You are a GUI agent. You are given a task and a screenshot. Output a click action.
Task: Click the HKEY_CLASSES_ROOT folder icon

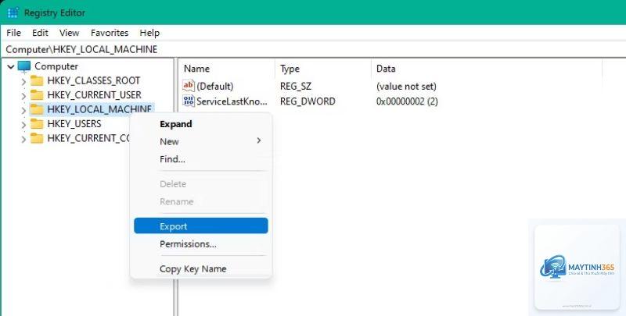click(x=37, y=81)
